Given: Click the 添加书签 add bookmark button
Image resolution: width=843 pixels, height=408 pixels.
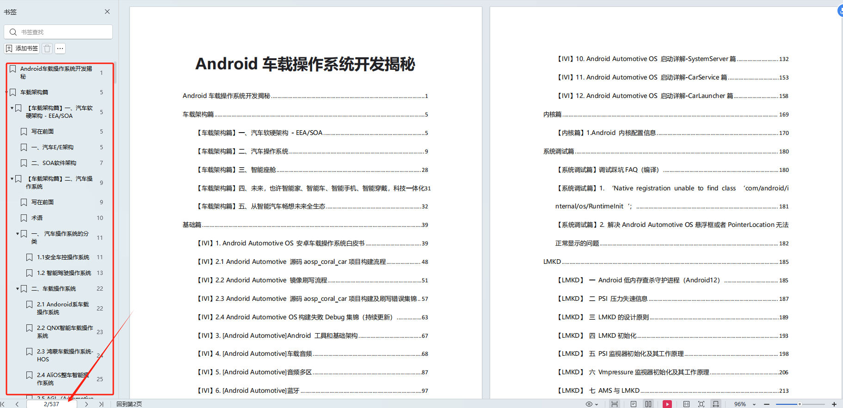Looking at the screenshot, I should (22, 48).
